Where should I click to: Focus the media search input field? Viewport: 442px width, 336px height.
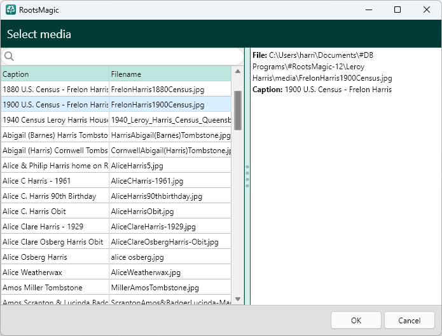tap(122, 57)
